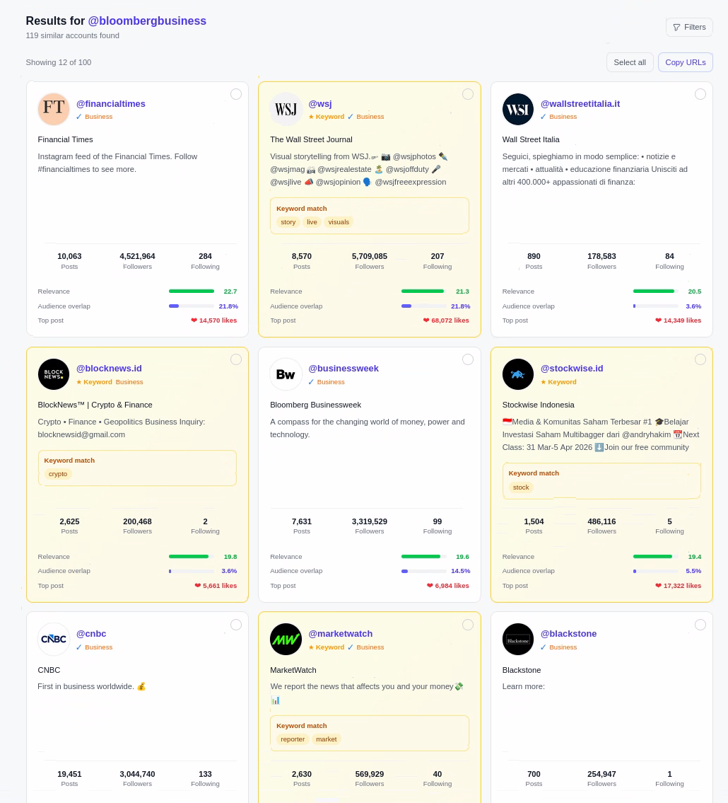The width and height of the screenshot is (728, 803).
Task: Click Copy URLs button
Action: pos(685,62)
